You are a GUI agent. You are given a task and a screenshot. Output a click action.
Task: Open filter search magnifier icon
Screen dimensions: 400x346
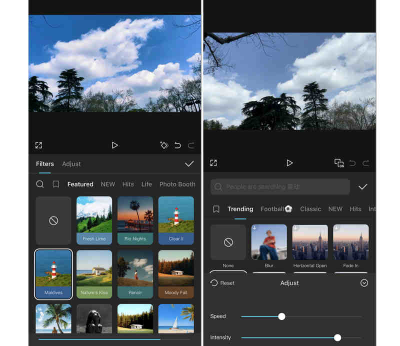click(40, 184)
